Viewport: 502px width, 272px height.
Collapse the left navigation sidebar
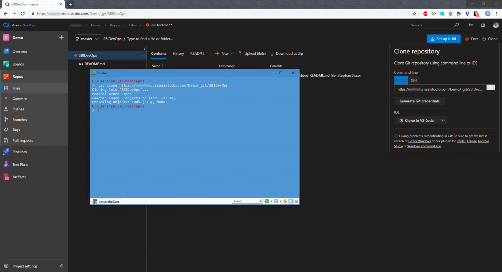click(x=61, y=266)
